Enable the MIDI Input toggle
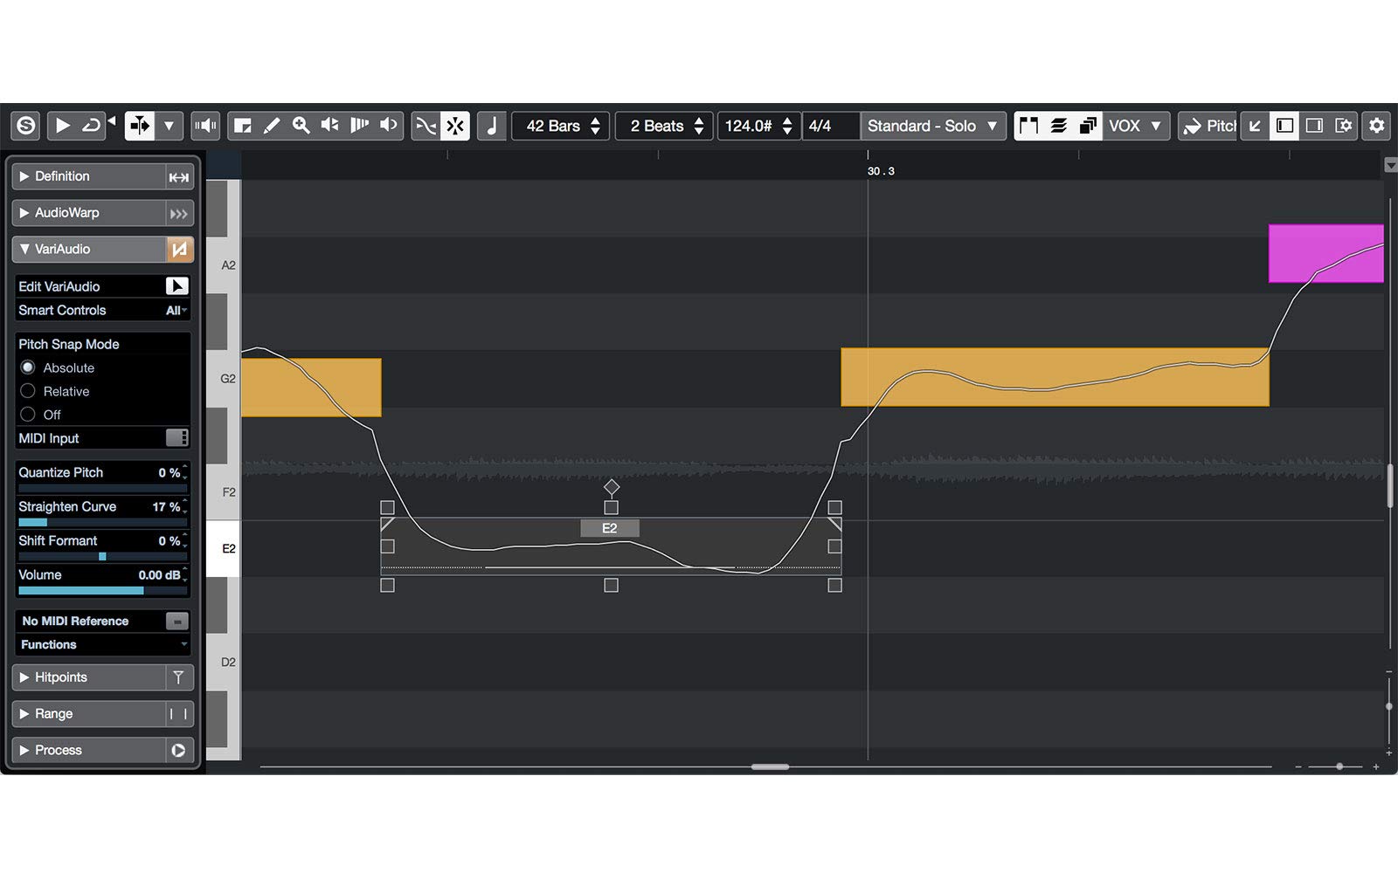This screenshot has width=1398, height=879. pyautogui.click(x=176, y=438)
